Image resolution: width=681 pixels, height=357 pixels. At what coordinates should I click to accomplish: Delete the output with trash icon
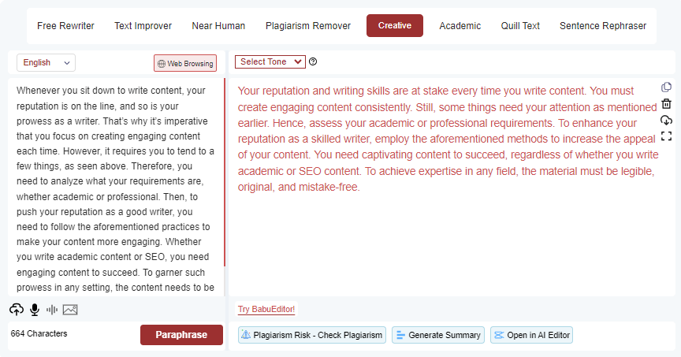(x=666, y=103)
